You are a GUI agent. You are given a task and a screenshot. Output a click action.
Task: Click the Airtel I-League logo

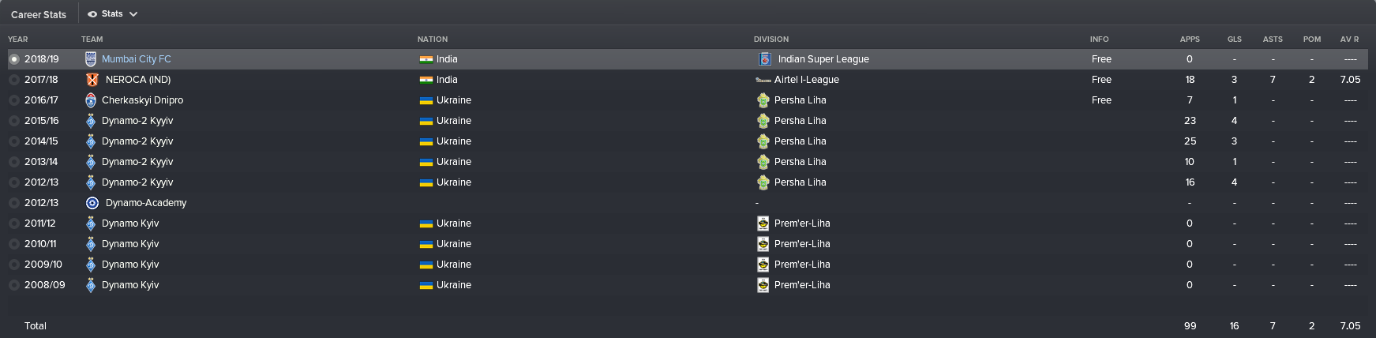(763, 80)
